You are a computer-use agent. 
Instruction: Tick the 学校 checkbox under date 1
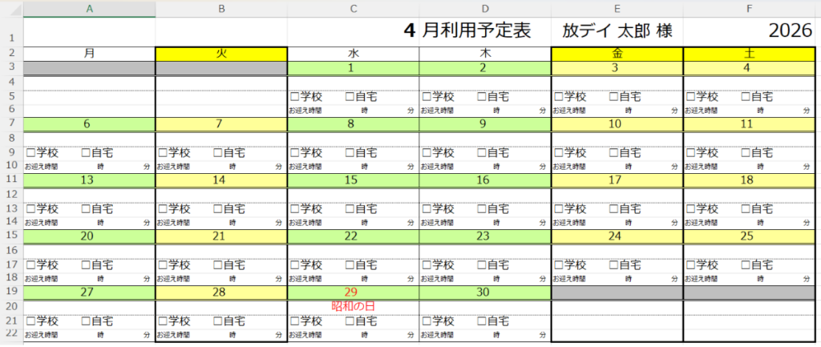[294, 97]
